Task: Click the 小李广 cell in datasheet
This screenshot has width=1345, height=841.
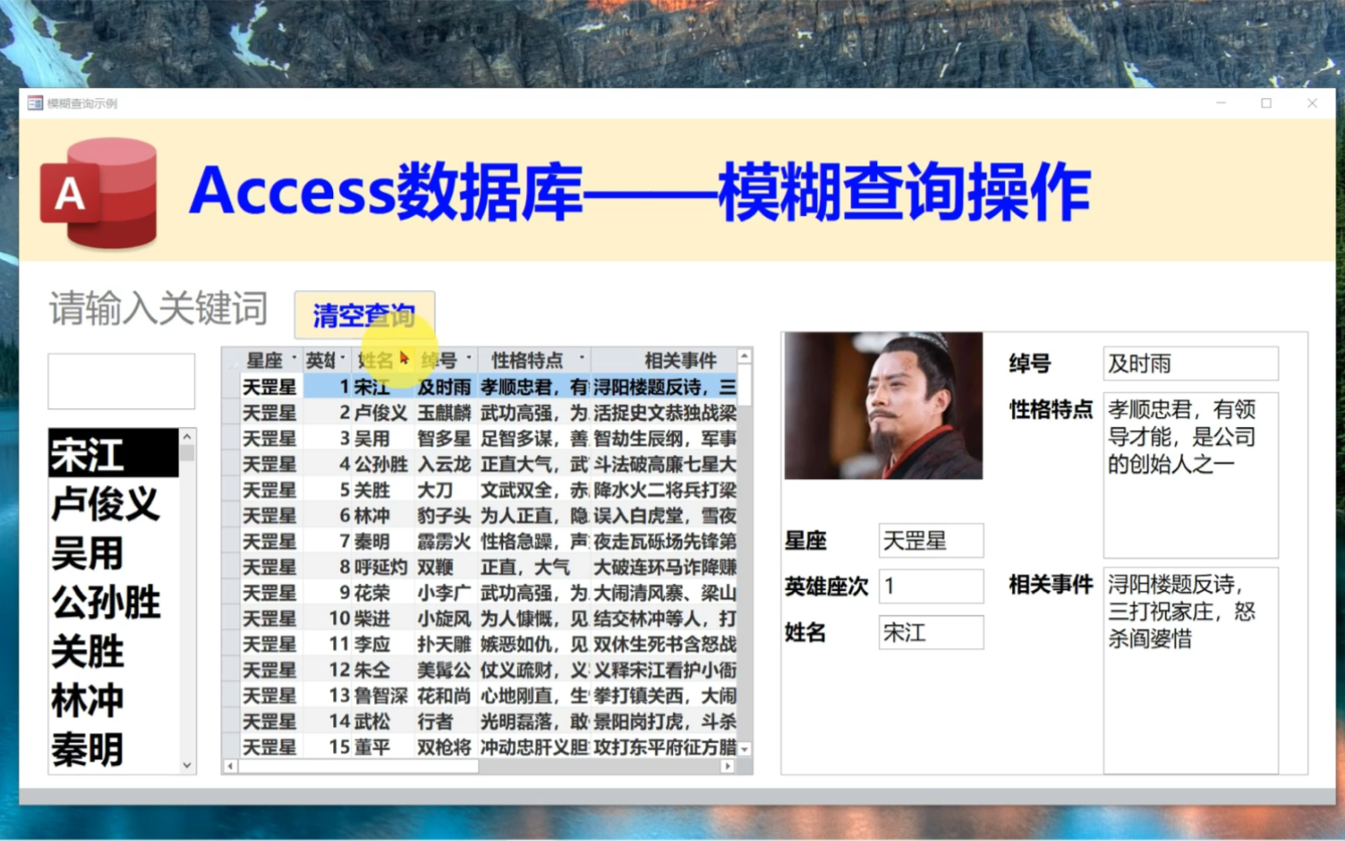Action: click(445, 593)
